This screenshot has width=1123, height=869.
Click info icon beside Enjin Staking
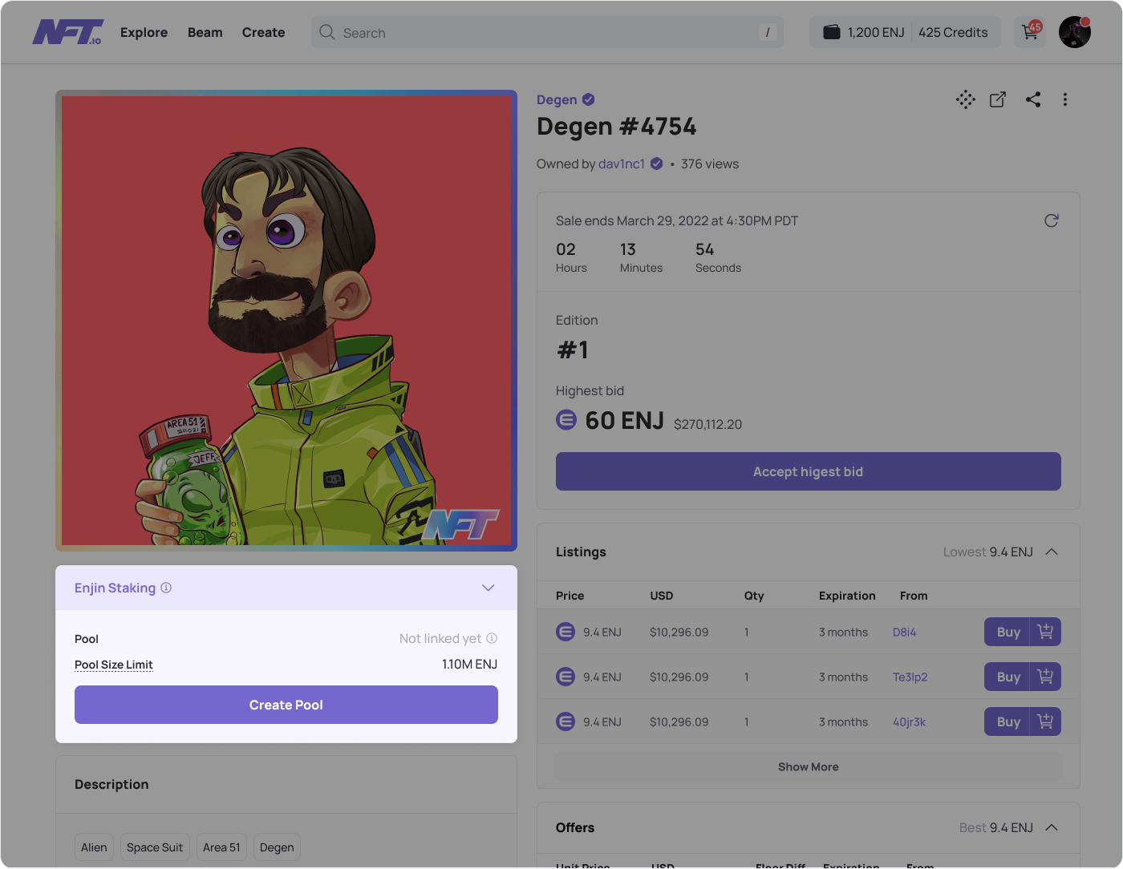pyautogui.click(x=166, y=588)
